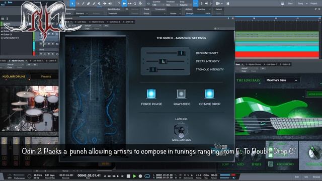Select the Mute tool
The image size is (322, 181).
pos(99,4)
